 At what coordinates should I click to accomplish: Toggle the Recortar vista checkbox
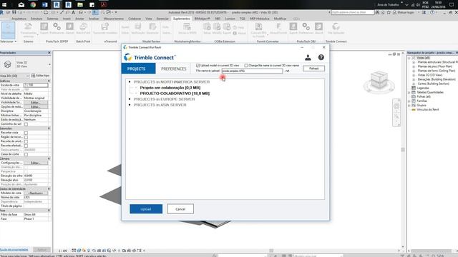pyautogui.click(x=26, y=133)
